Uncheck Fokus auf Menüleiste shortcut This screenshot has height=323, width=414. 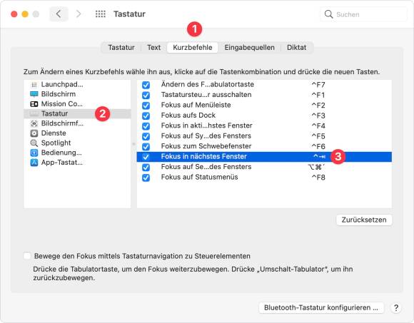(x=146, y=106)
